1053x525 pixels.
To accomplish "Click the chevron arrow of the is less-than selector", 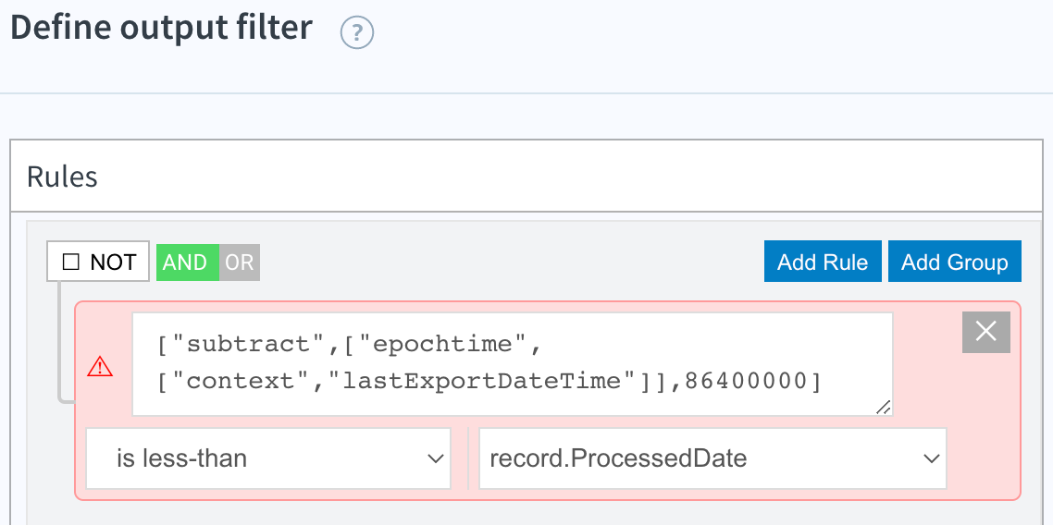I will (x=435, y=458).
